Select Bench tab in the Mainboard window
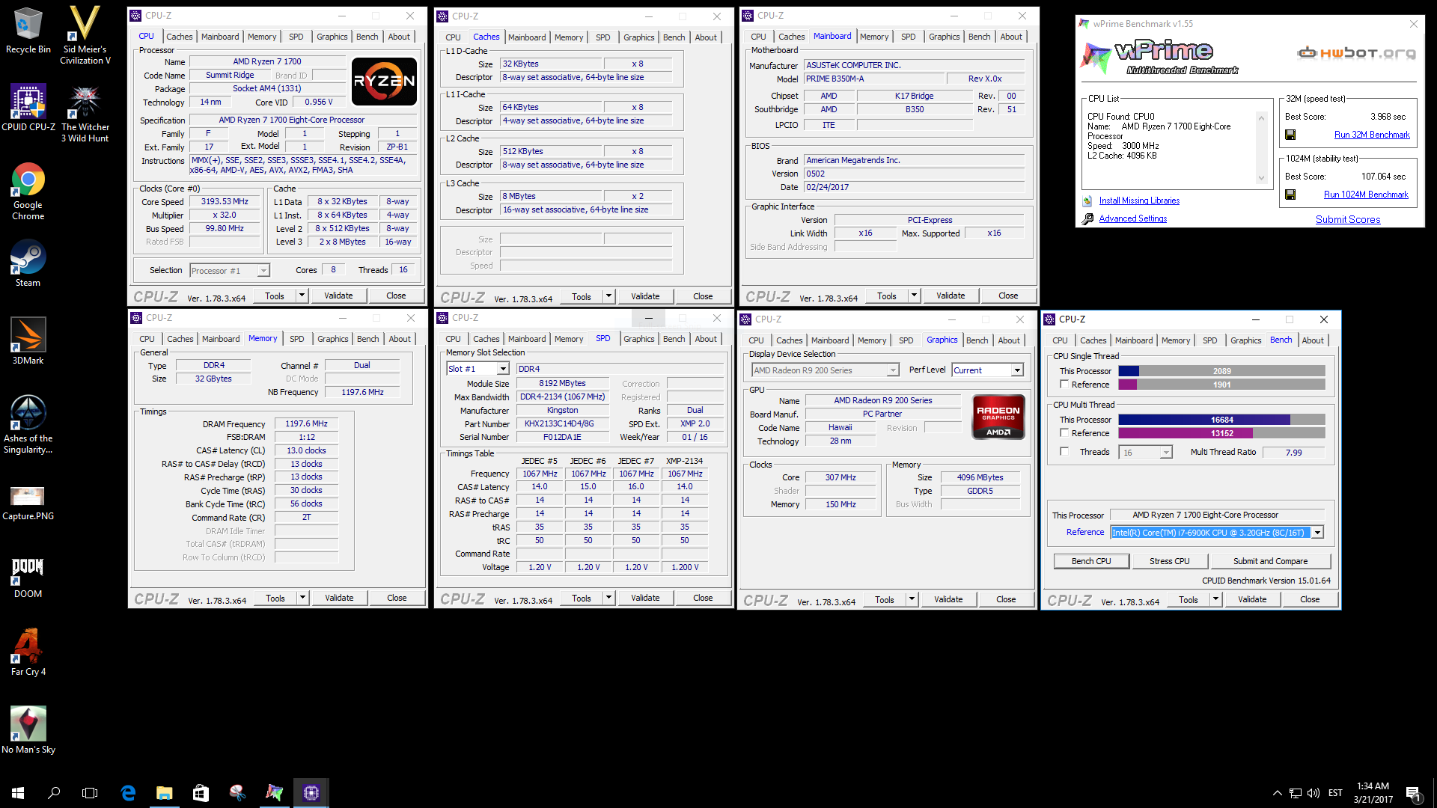Viewport: 1437px width, 808px height. tap(979, 37)
